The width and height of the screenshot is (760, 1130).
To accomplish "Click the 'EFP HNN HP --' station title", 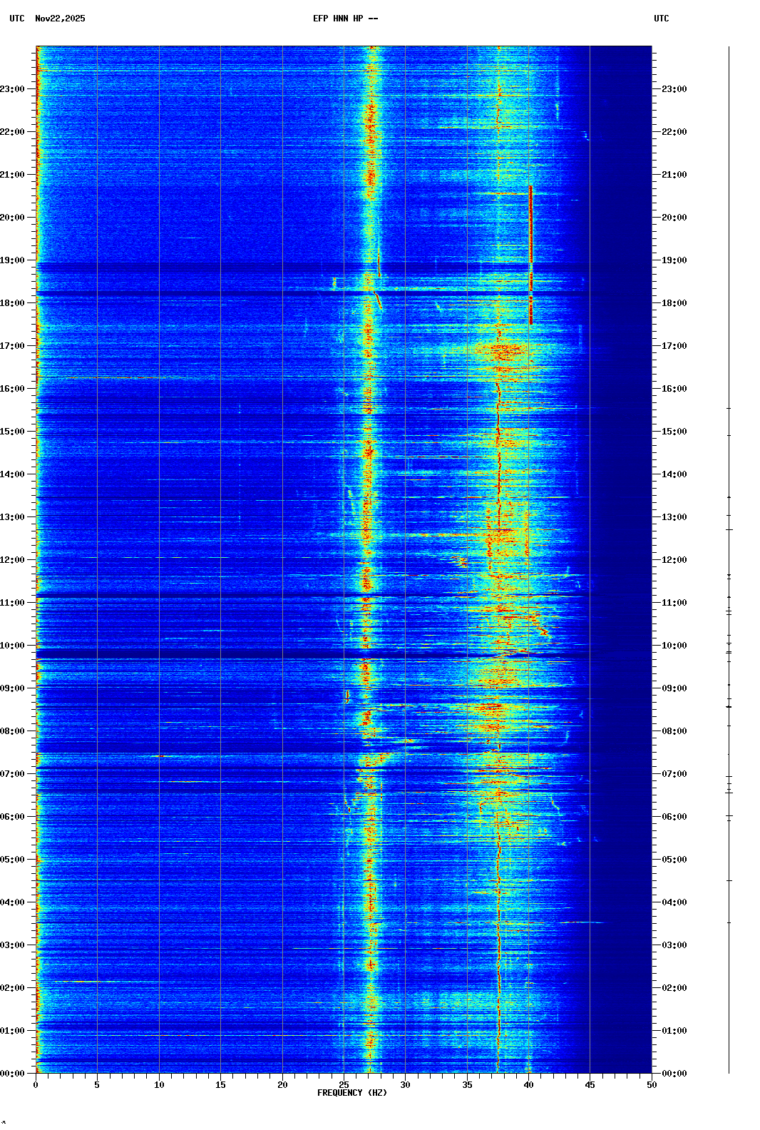I will (345, 19).
